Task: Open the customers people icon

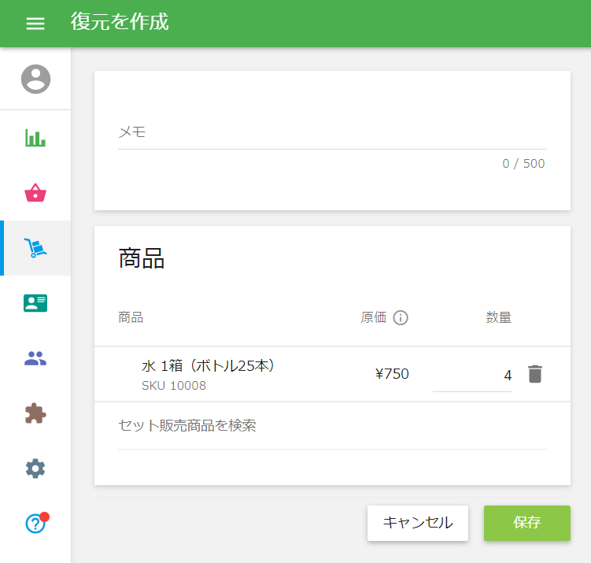Action: (35, 358)
